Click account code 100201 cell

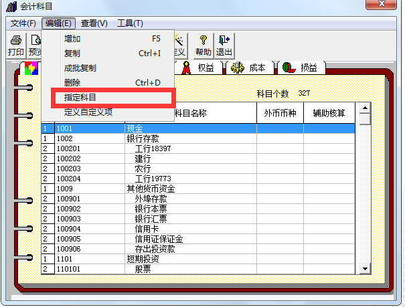pyautogui.click(x=90, y=148)
